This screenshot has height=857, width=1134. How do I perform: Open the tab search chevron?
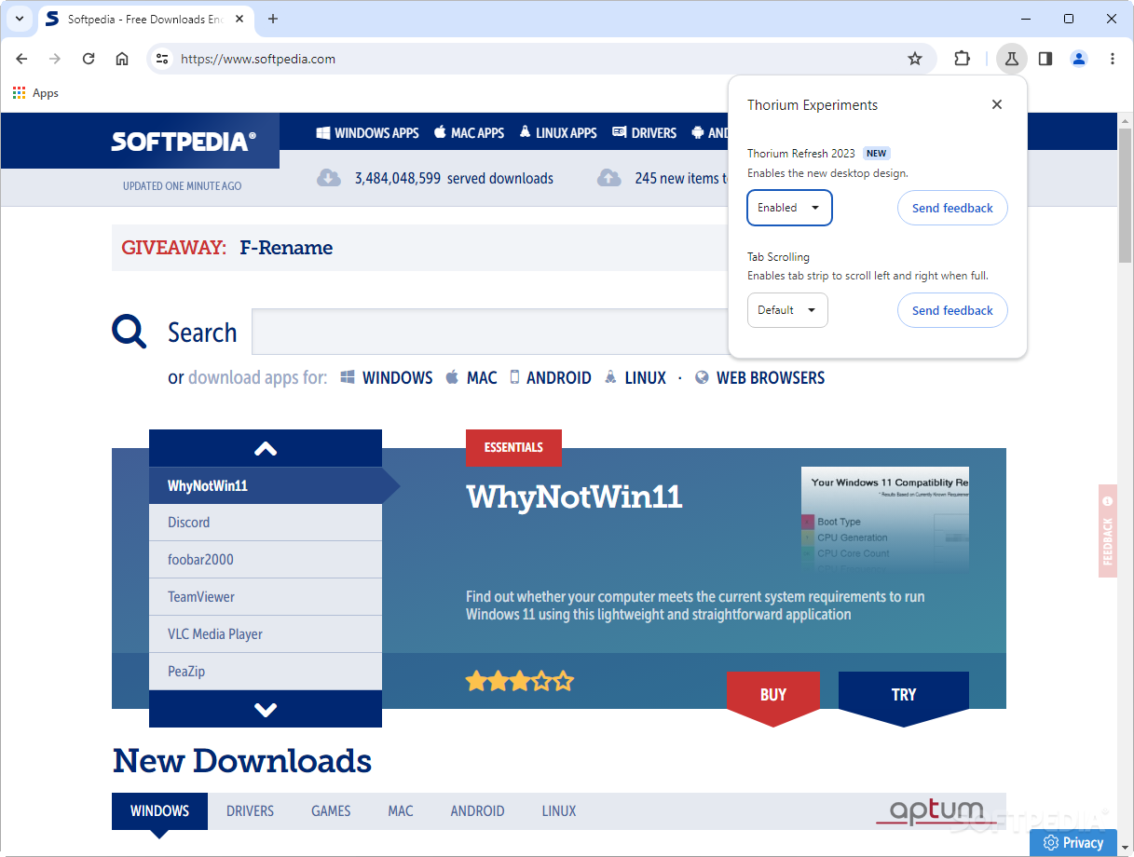(19, 19)
